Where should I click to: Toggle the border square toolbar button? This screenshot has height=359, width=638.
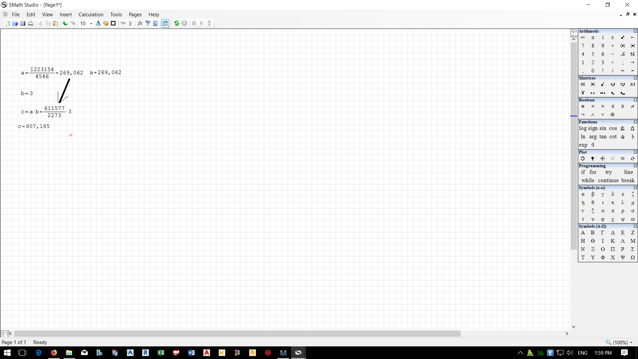[x=113, y=23]
